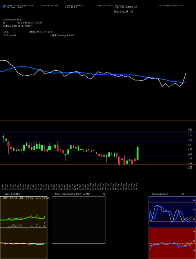196x259 pixels.
Task: Click the 'Intra Day Trading Price & MR' title
Action: pyautogui.click(x=72, y=194)
